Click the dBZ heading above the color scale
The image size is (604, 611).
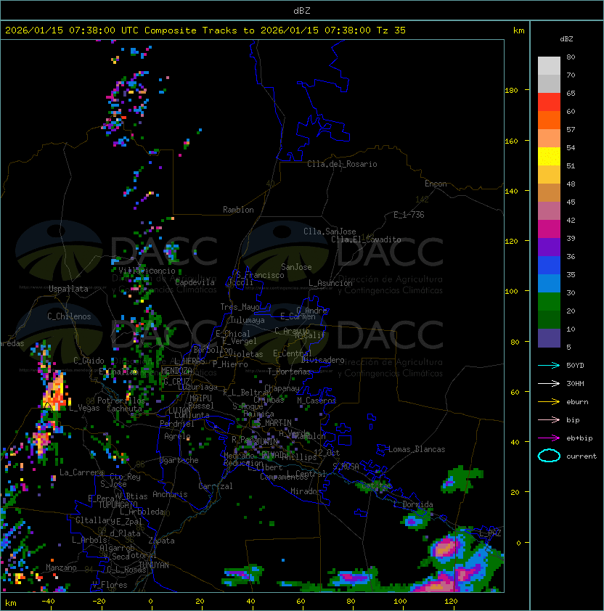tap(566, 39)
